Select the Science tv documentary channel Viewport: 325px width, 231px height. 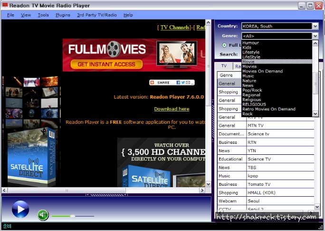(266, 134)
